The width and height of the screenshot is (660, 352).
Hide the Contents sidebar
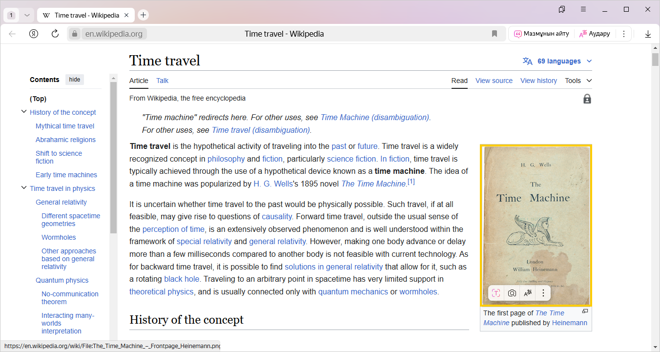(x=75, y=80)
